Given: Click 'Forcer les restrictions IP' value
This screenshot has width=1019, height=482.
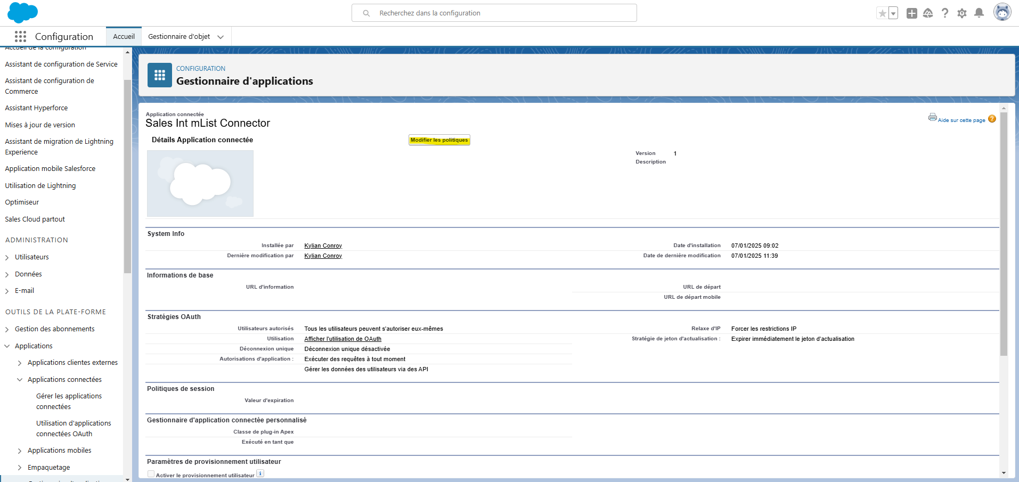Looking at the screenshot, I should pyautogui.click(x=764, y=329).
